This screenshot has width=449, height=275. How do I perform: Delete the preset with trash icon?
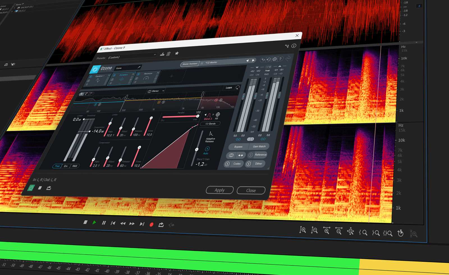168,53
